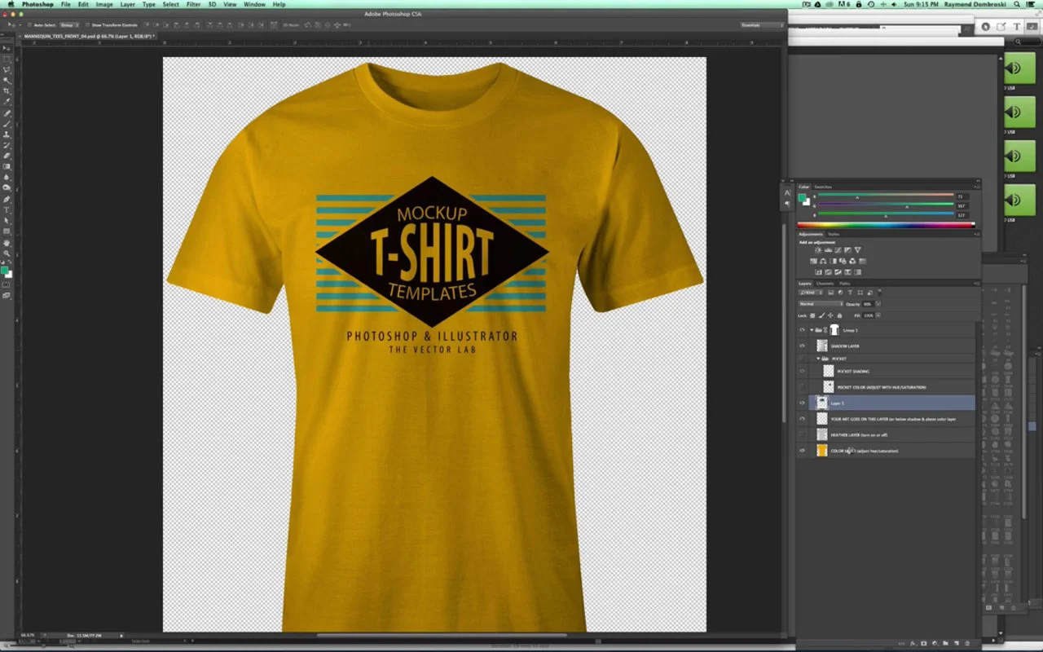Open the Layers panel flyout menu
Viewport: 1043px width, 652px height.
point(977,284)
